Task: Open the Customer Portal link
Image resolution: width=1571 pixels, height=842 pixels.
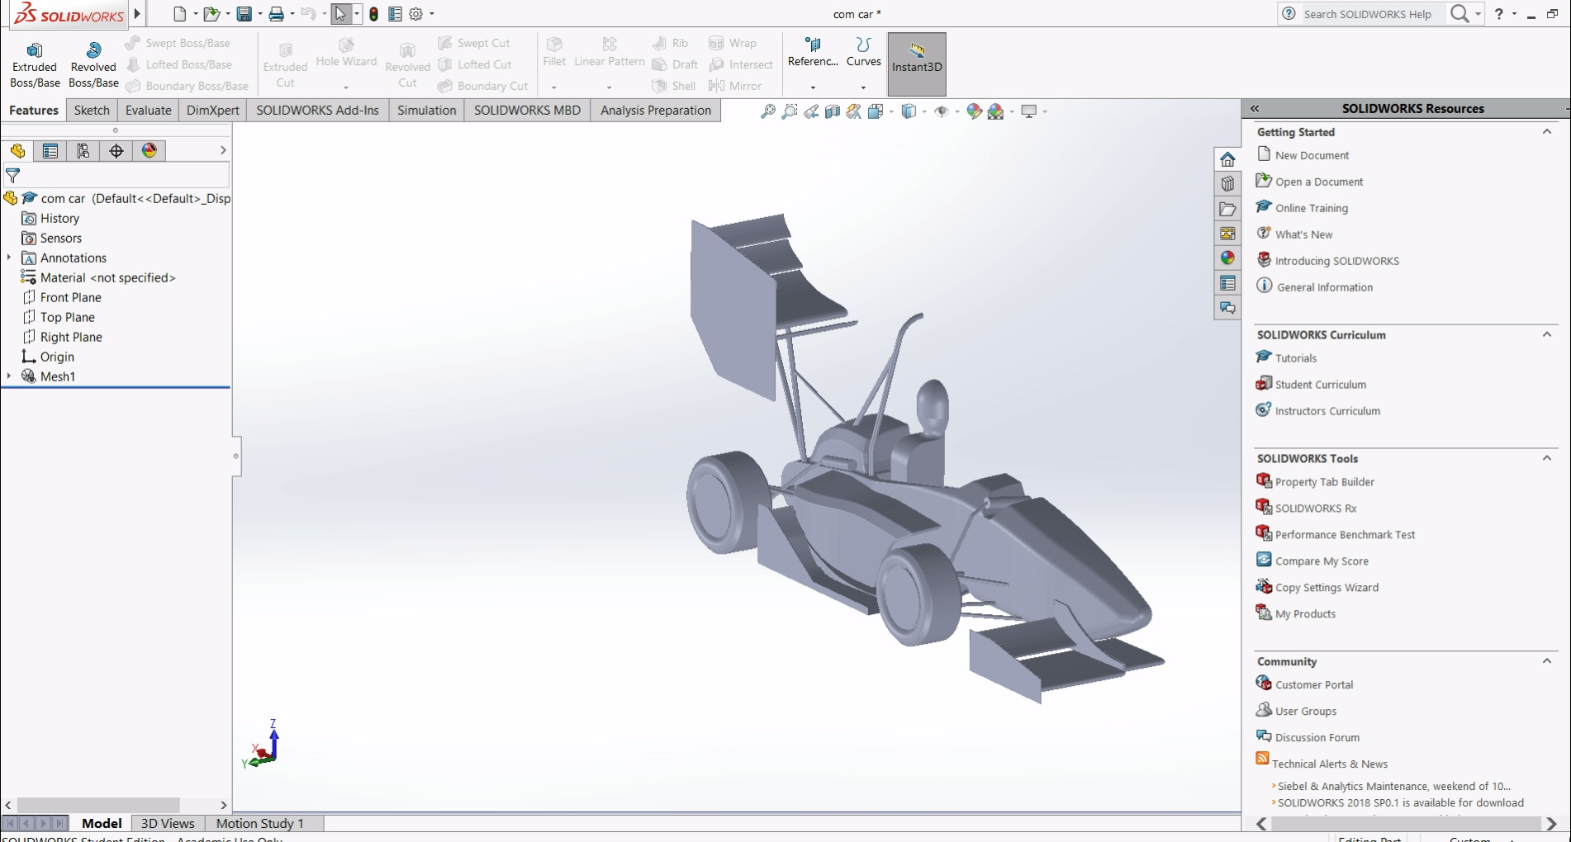Action: [1314, 685]
